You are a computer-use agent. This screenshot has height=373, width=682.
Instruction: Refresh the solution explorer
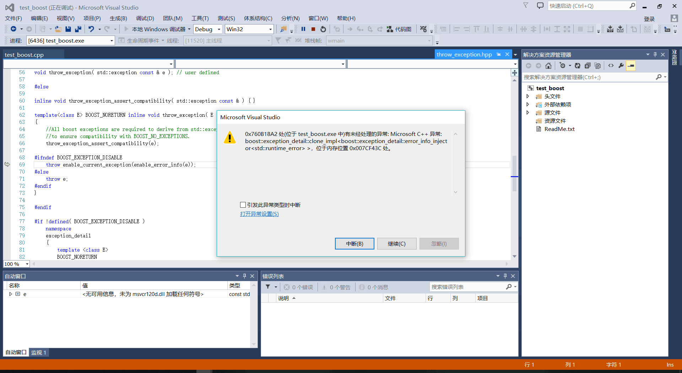(578, 66)
